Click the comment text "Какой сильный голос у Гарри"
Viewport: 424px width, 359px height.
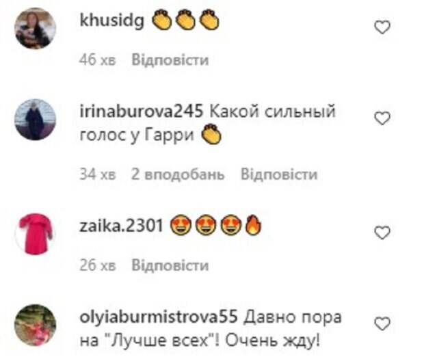[208, 123]
